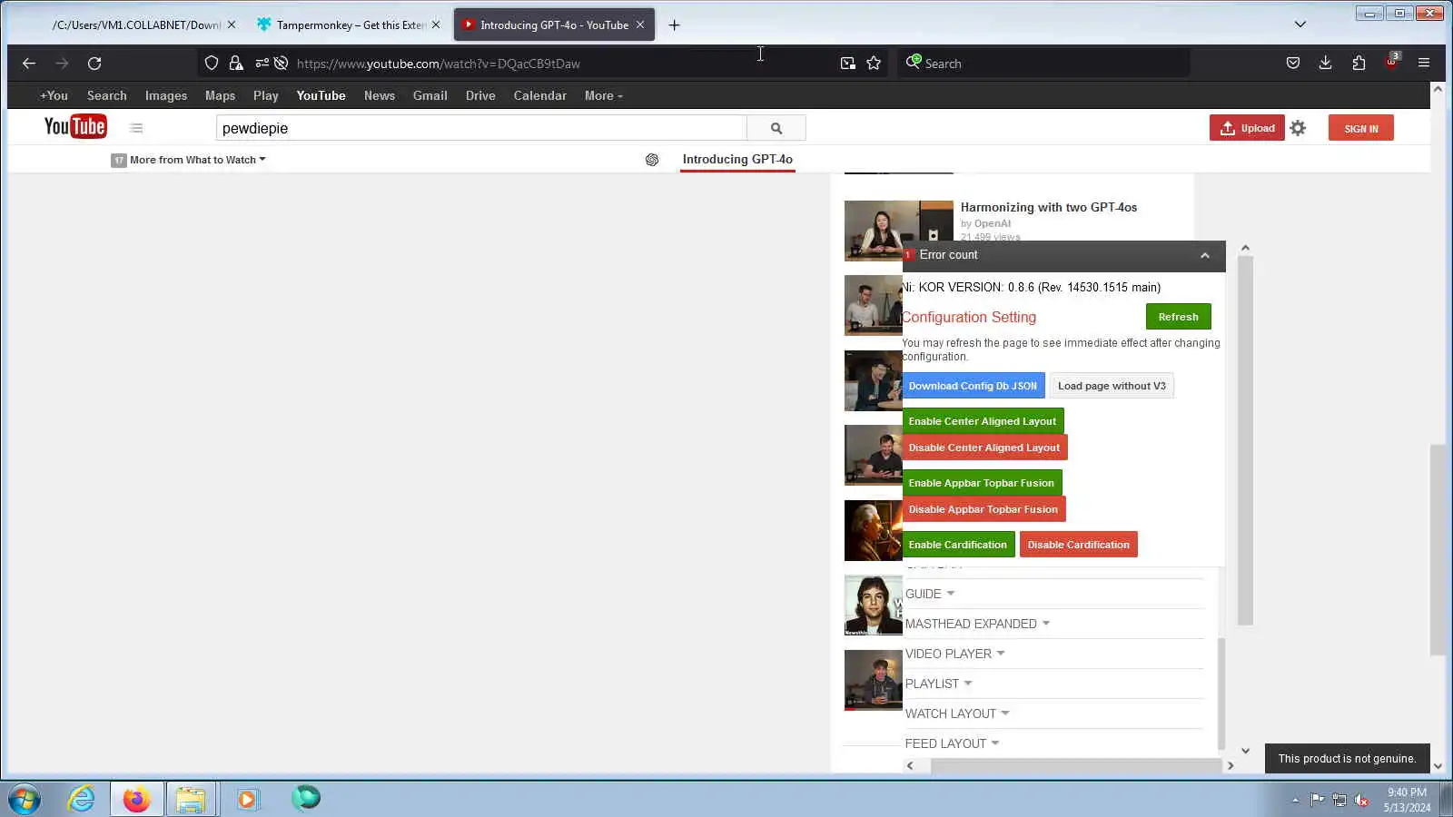The width and height of the screenshot is (1453, 817).
Task: Enable Center Aligned Layout
Action: point(983,421)
